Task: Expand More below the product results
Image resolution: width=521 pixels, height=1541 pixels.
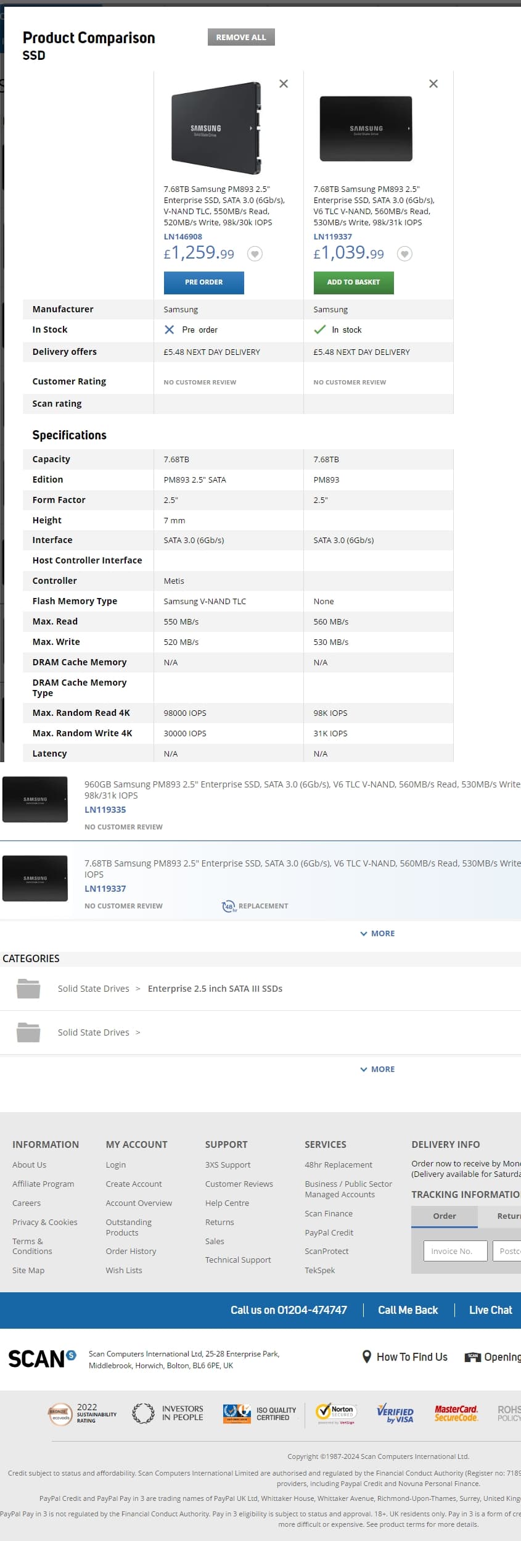Action: click(377, 933)
